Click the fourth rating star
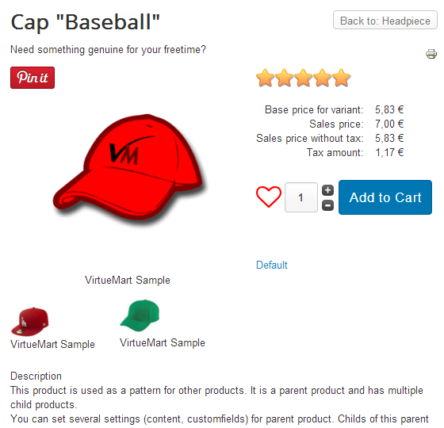Screen dimensions: 444x428 323,78
